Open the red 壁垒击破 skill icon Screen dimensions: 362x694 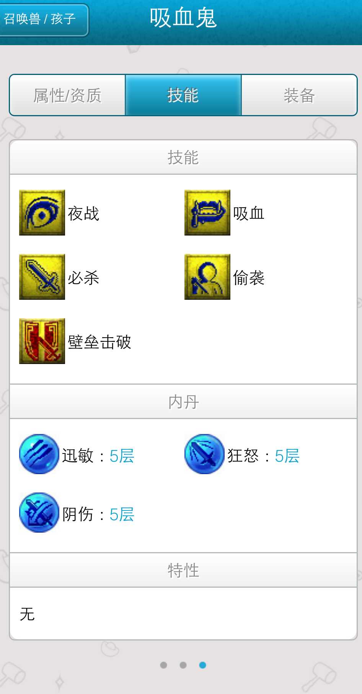(x=42, y=341)
